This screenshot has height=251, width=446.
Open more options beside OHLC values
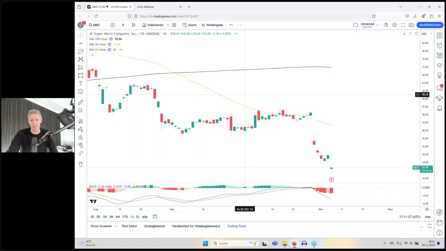(236, 34)
